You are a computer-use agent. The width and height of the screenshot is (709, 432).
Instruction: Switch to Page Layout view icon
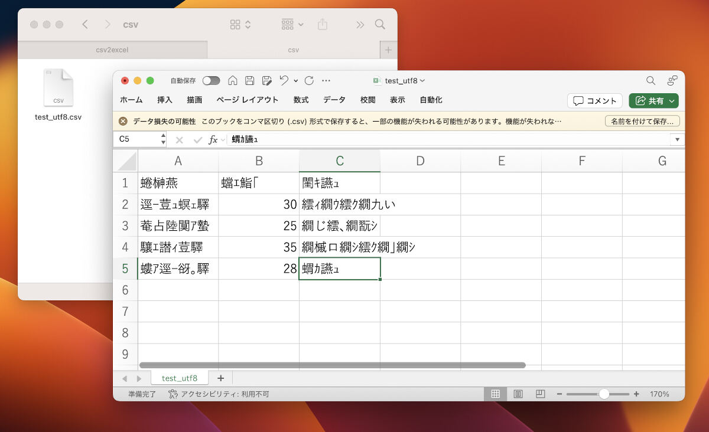coord(518,394)
